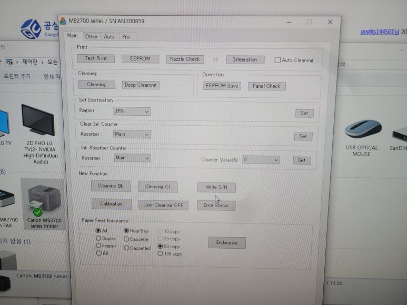Click the Test Print button
The height and width of the screenshot is (305, 407).
click(x=95, y=58)
